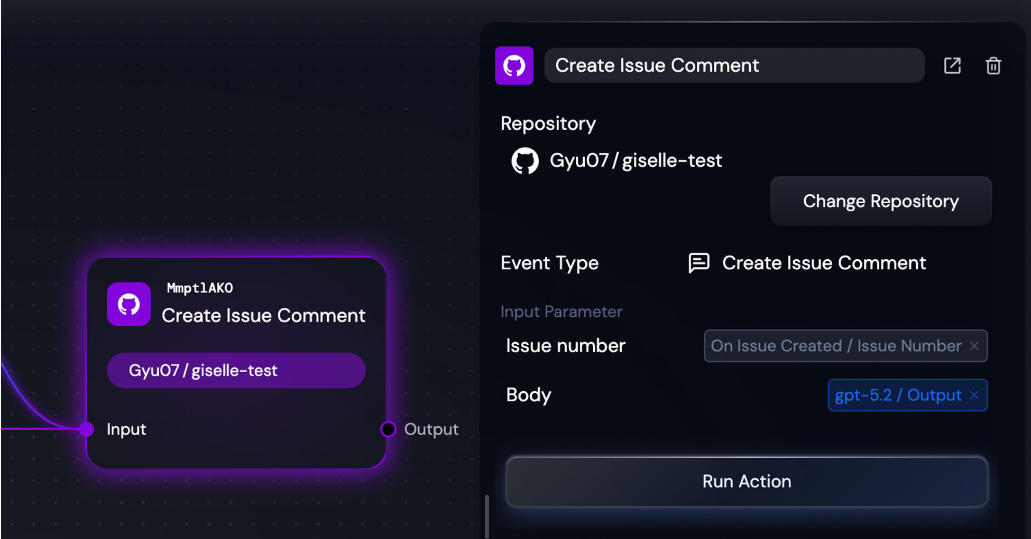Open the node via the external link icon

pyautogui.click(x=952, y=65)
